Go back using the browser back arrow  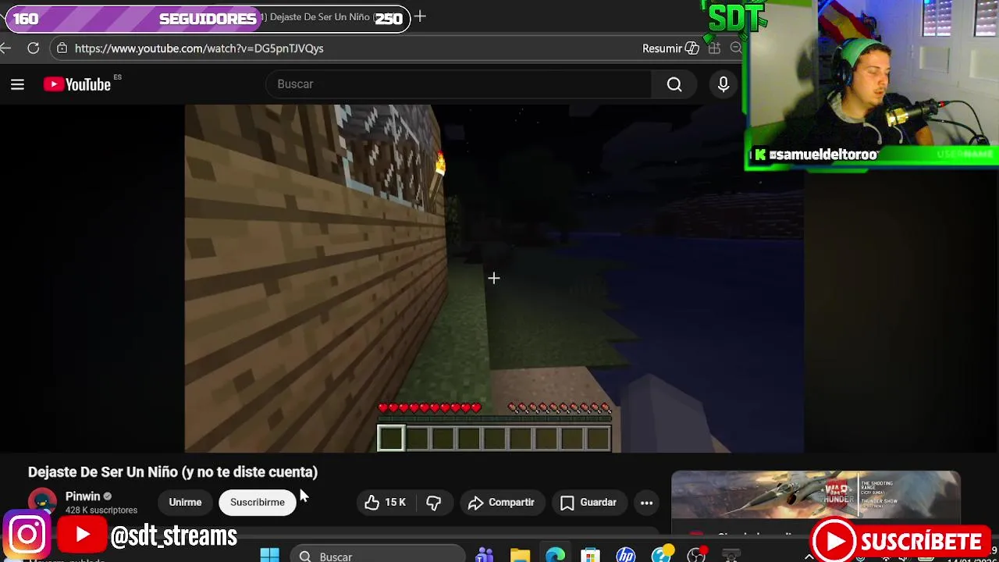click(x=5, y=48)
